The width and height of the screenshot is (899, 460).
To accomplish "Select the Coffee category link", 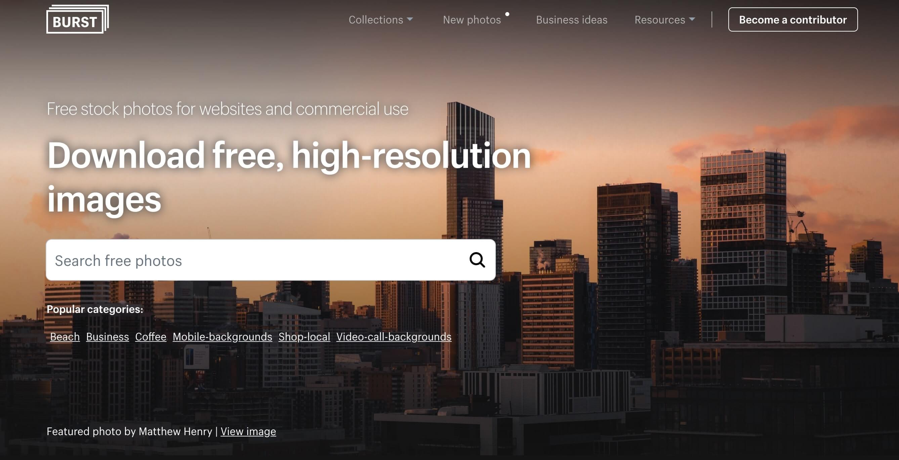I will 151,336.
